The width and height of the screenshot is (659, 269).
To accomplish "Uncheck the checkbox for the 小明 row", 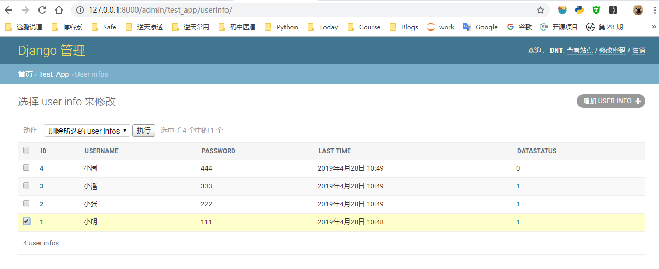I will pos(26,221).
